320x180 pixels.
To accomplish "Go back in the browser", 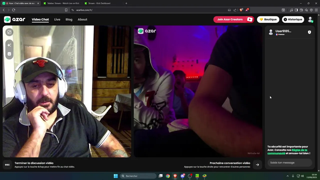I will pos(3,10).
